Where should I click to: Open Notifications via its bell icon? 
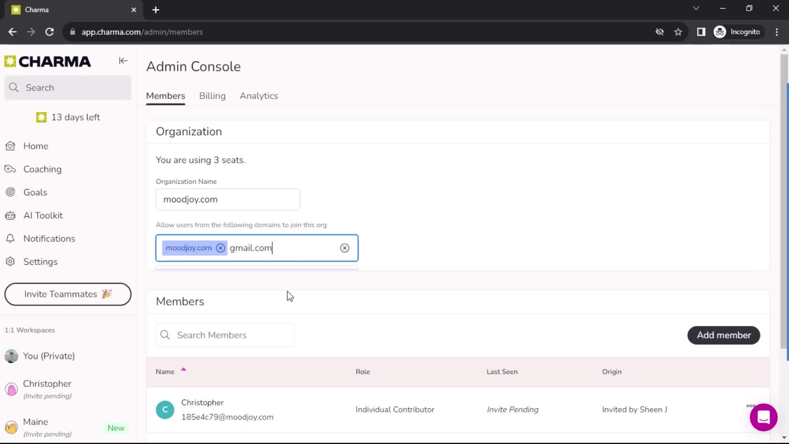[x=10, y=238]
